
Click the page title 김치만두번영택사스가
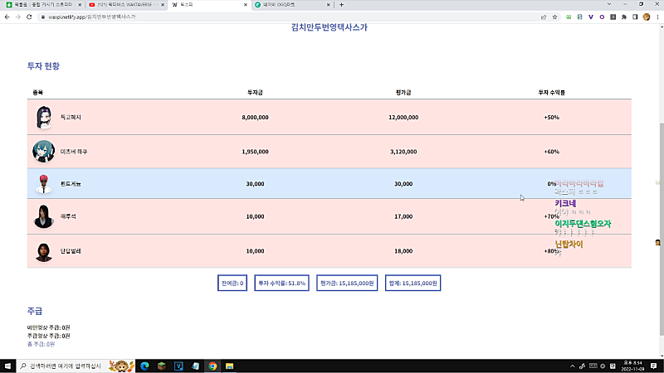click(330, 27)
